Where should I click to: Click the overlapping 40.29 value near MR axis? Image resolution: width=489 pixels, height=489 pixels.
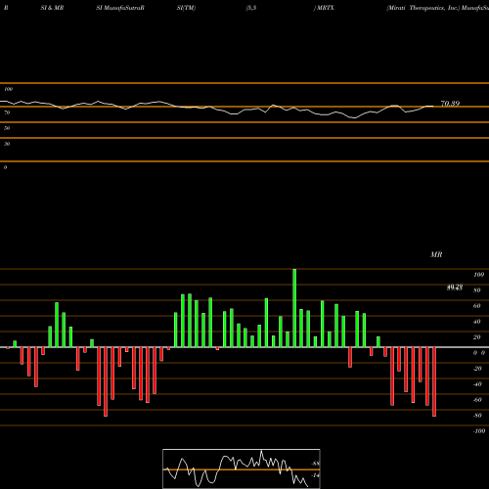click(455, 288)
